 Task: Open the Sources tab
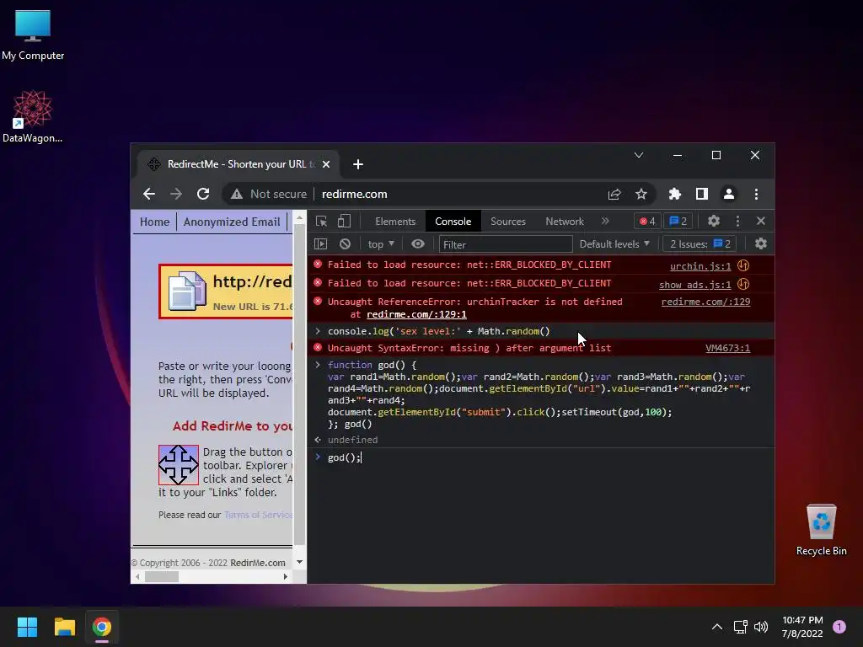pos(508,222)
